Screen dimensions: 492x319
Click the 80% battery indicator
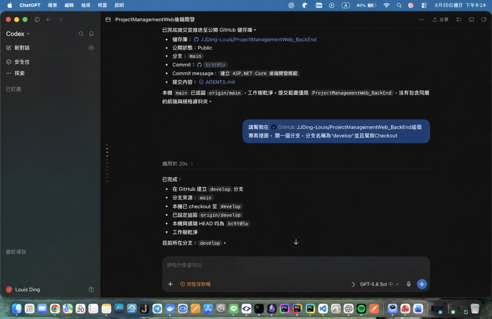pyautogui.click(x=366, y=5)
